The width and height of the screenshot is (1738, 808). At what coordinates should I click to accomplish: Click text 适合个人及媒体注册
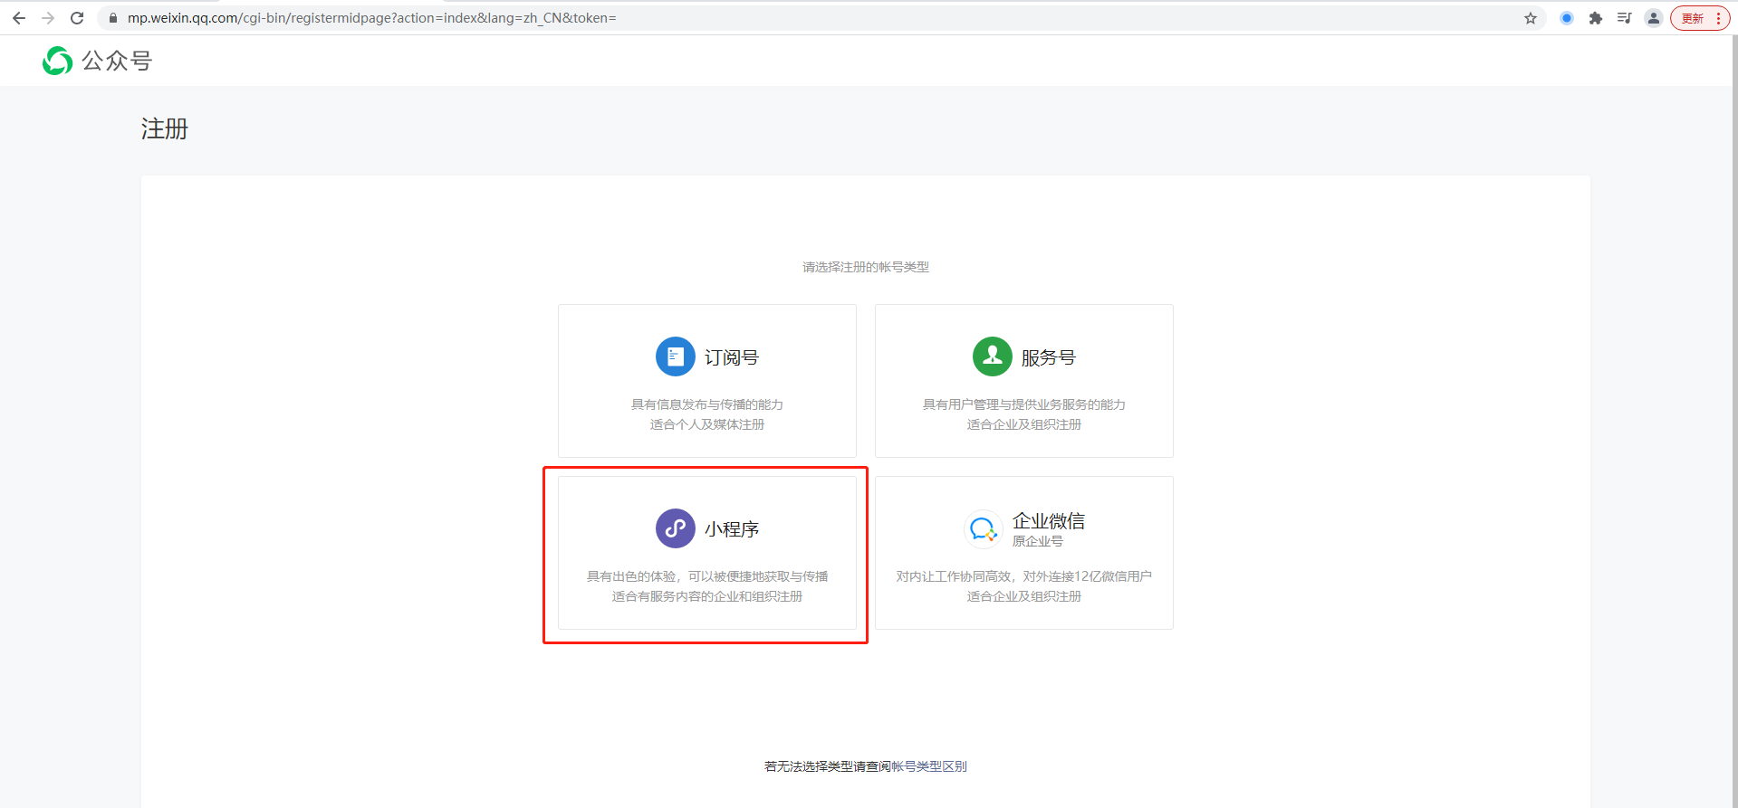pos(707,424)
